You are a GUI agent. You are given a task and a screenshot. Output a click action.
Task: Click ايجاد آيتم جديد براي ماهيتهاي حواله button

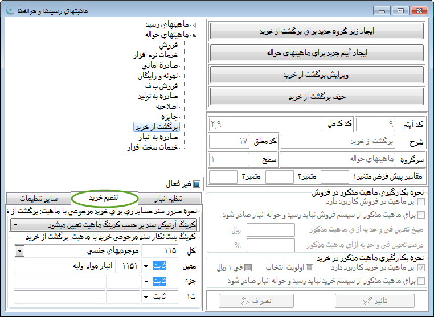click(317, 53)
